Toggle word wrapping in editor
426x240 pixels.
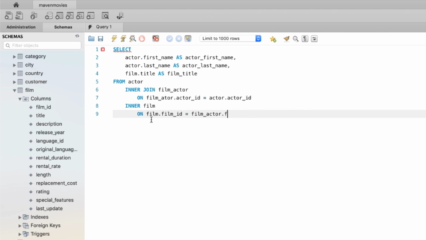(x=314, y=39)
